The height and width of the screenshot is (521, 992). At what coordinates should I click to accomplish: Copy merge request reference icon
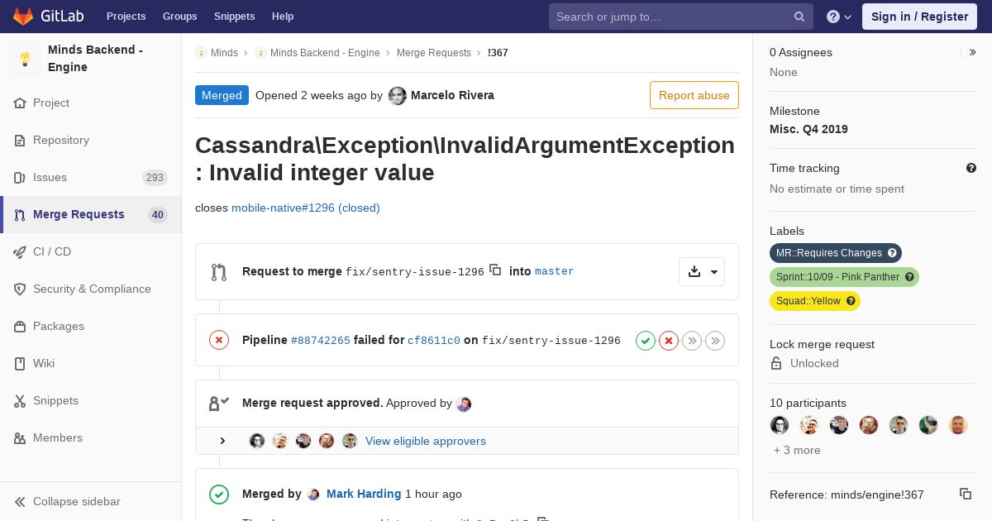click(x=966, y=494)
